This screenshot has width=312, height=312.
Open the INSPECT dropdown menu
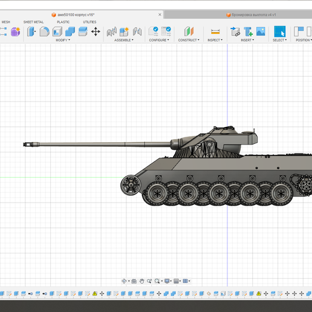[x=215, y=40]
